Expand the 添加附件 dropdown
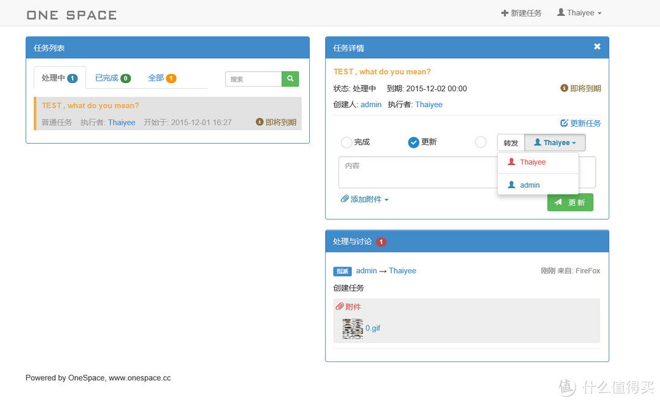 [x=364, y=199]
